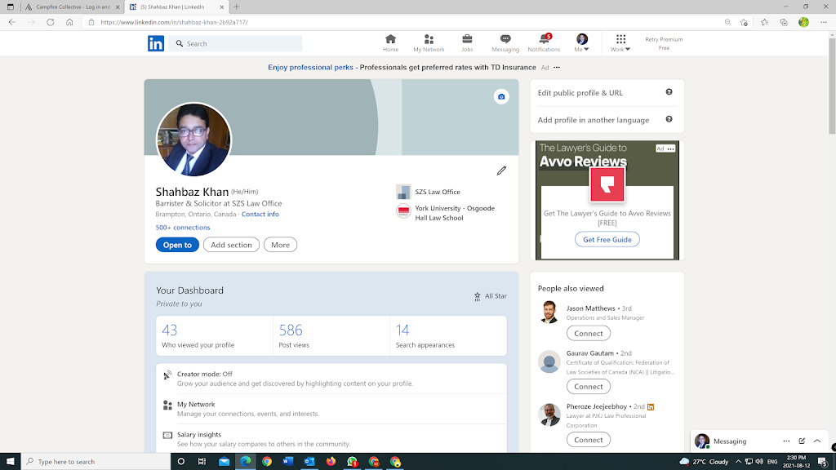836x470 pixels.
Task: Open Edit public profile & URL
Action: coord(580,93)
